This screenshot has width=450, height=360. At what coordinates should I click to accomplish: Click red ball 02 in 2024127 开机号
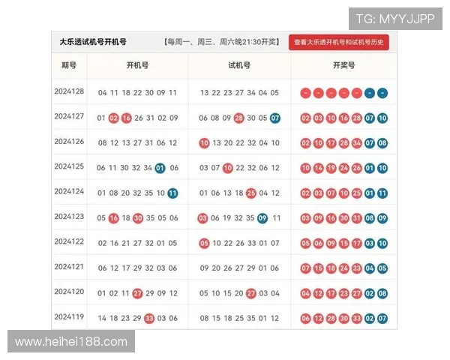114,118
